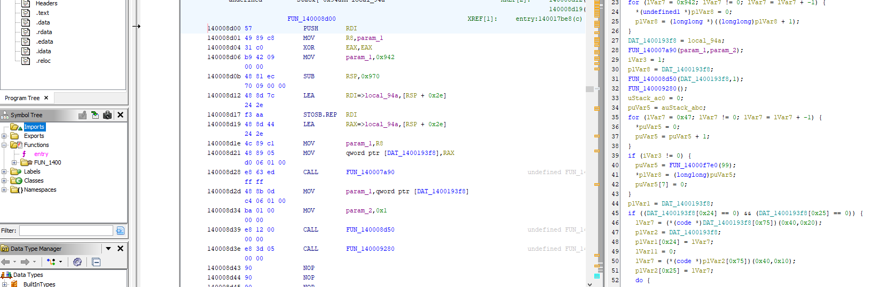Open the Data Type Manager dropdown menu arrow
This screenshot has height=287, width=872.
(x=108, y=249)
